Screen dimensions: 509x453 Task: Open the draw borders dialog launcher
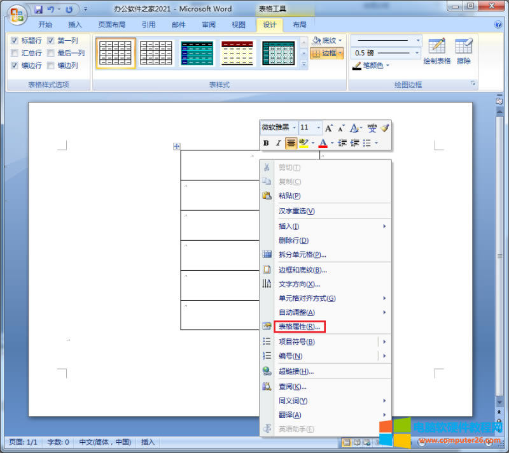point(473,83)
